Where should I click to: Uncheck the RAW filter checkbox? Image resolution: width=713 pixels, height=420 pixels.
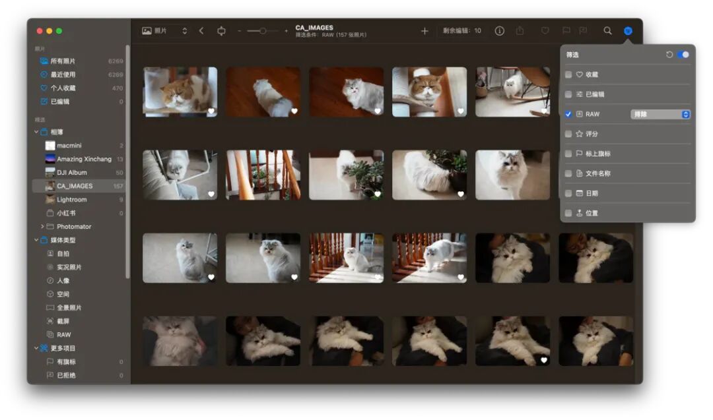coord(568,114)
